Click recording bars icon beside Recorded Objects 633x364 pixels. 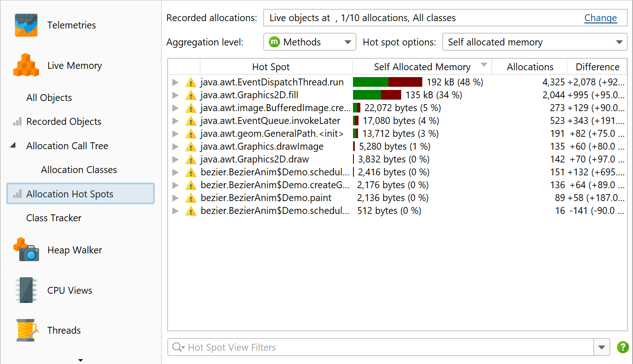[x=17, y=122]
